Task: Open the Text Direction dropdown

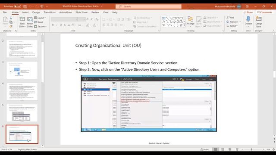Action: [x=142, y=18]
